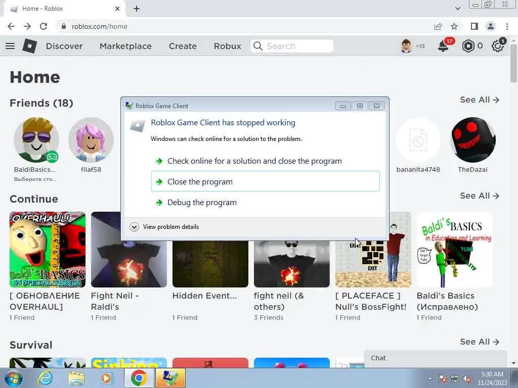The height and width of the screenshot is (388, 518).
Task: Select the Home - Roblox tab
Action: point(64,9)
